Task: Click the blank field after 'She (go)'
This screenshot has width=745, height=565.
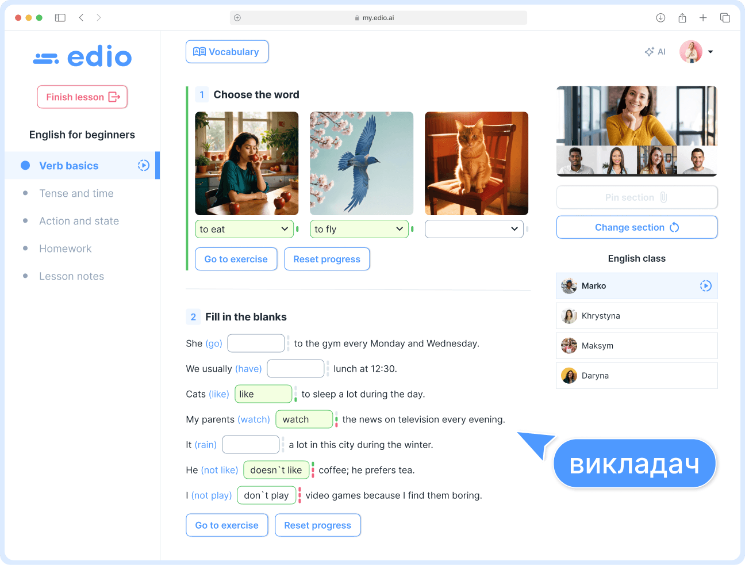Action: (256, 343)
